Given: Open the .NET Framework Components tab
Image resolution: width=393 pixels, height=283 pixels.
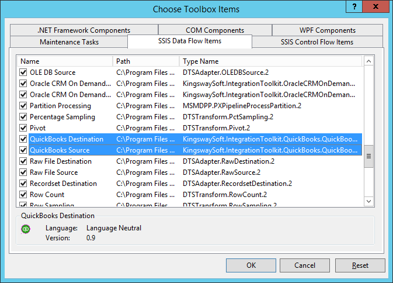Looking at the screenshot, I should 84,30.
